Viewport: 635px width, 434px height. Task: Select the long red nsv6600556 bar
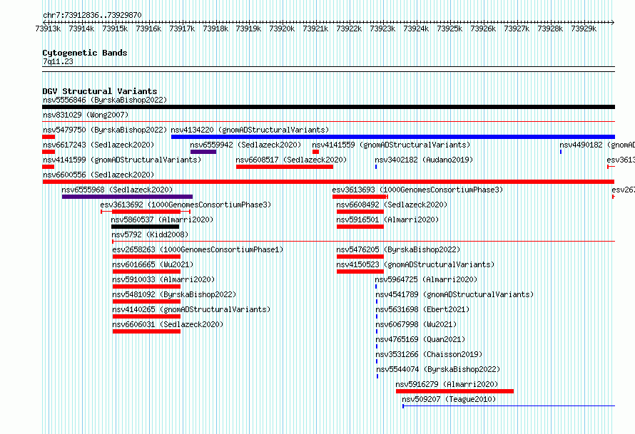click(x=328, y=182)
